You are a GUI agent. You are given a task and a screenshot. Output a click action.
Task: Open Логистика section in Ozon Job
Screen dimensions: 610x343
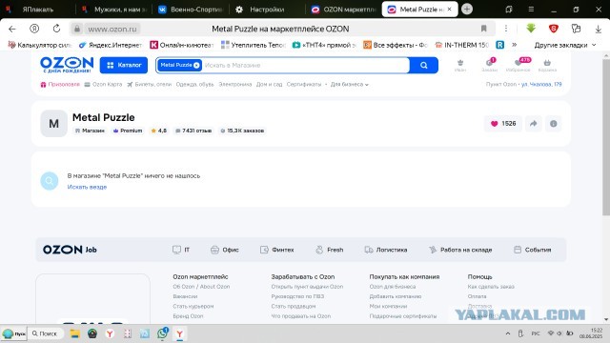pyautogui.click(x=385, y=250)
